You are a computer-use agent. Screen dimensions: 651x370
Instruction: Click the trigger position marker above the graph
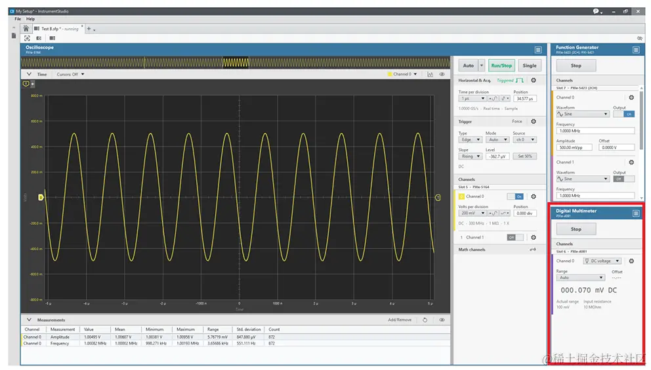tap(26, 84)
